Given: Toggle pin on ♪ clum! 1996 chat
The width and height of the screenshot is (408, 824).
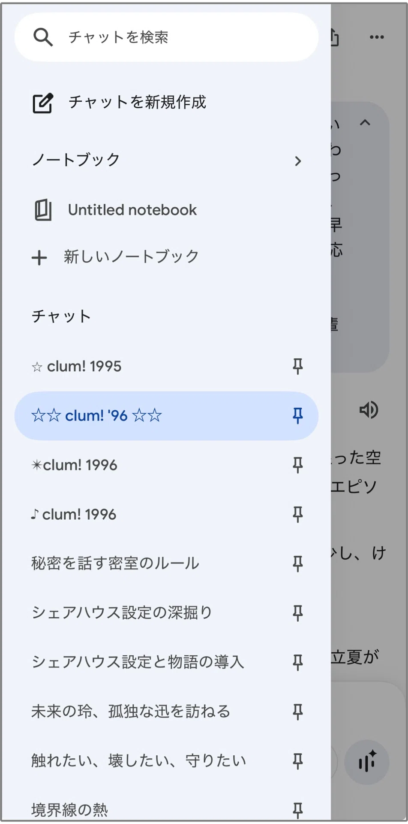Looking at the screenshot, I should pos(297,515).
